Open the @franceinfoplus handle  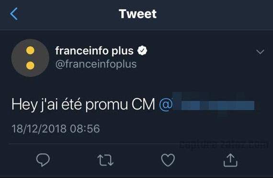(x=96, y=65)
